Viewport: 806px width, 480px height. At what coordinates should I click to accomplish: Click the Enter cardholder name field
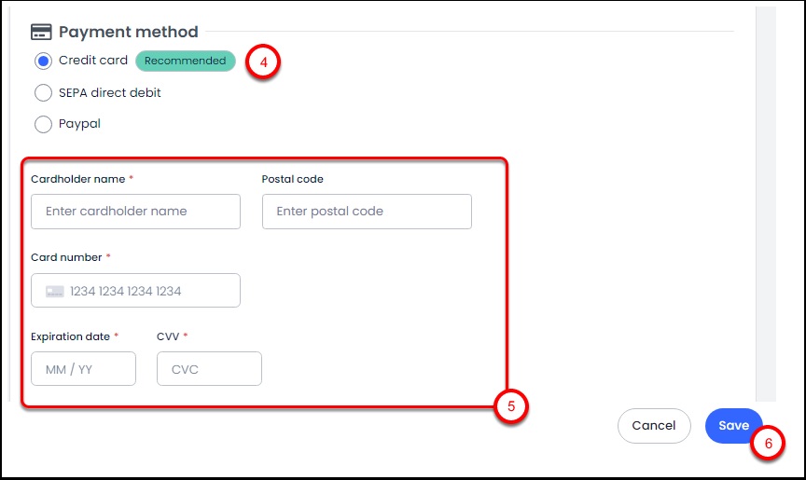click(135, 212)
